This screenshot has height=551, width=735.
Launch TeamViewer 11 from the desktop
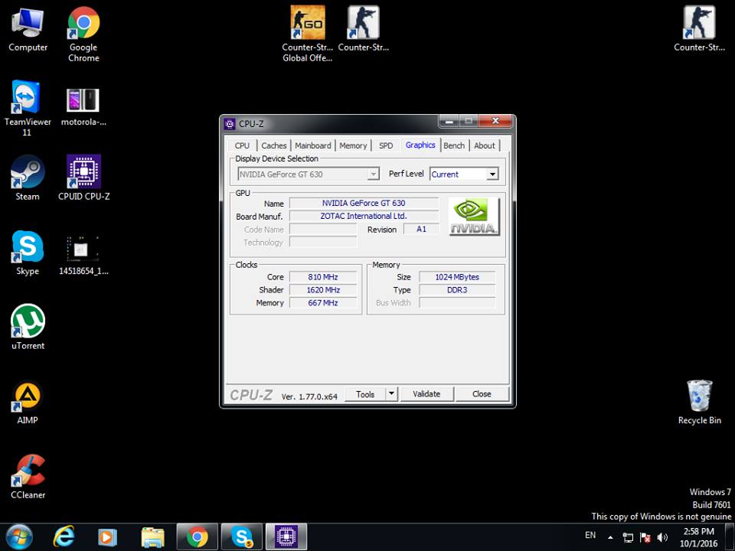pos(28,99)
